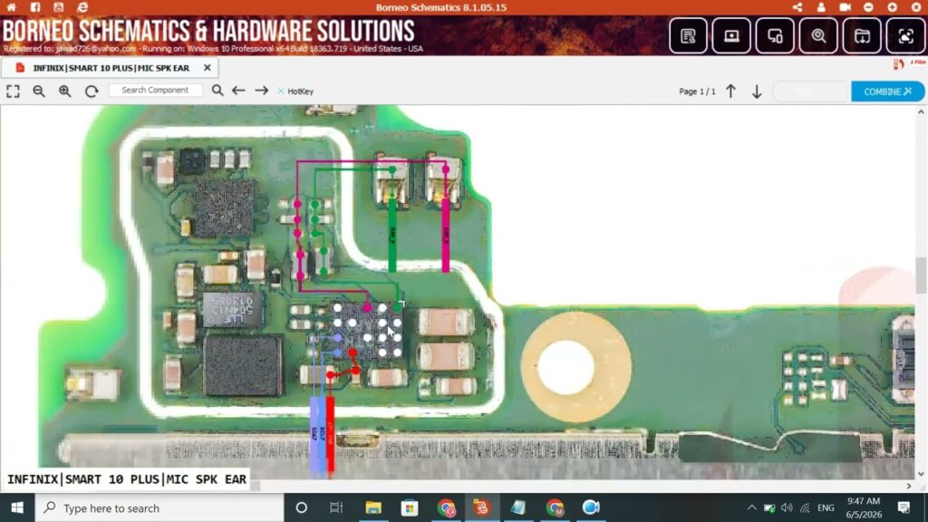The height and width of the screenshot is (522, 928).
Task: Select the INFINIX SMART 10 PLUS MIC SPK EAR tab
Action: point(111,68)
